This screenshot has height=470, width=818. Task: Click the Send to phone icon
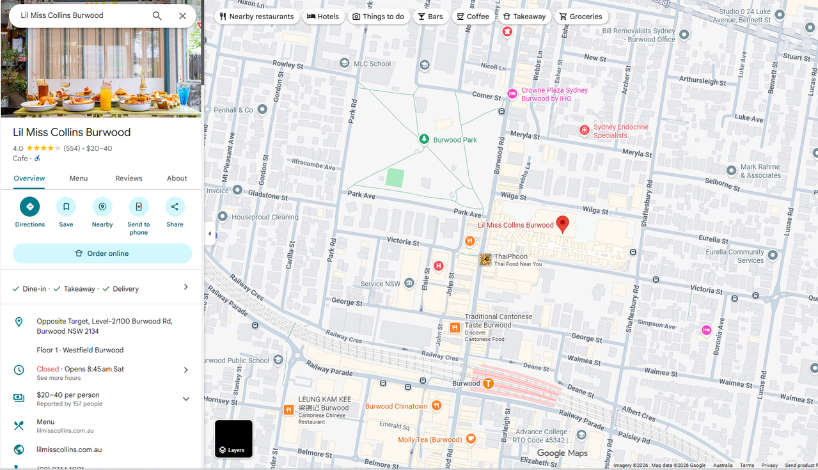click(138, 207)
